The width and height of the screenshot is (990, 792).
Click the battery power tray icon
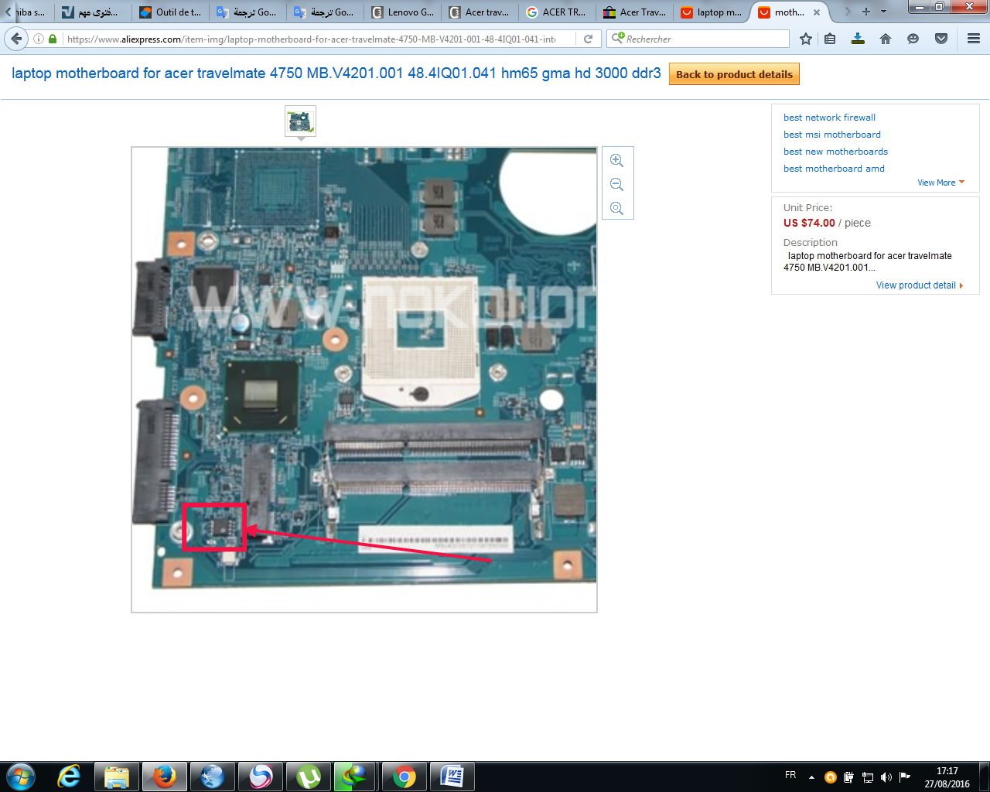coord(848,777)
